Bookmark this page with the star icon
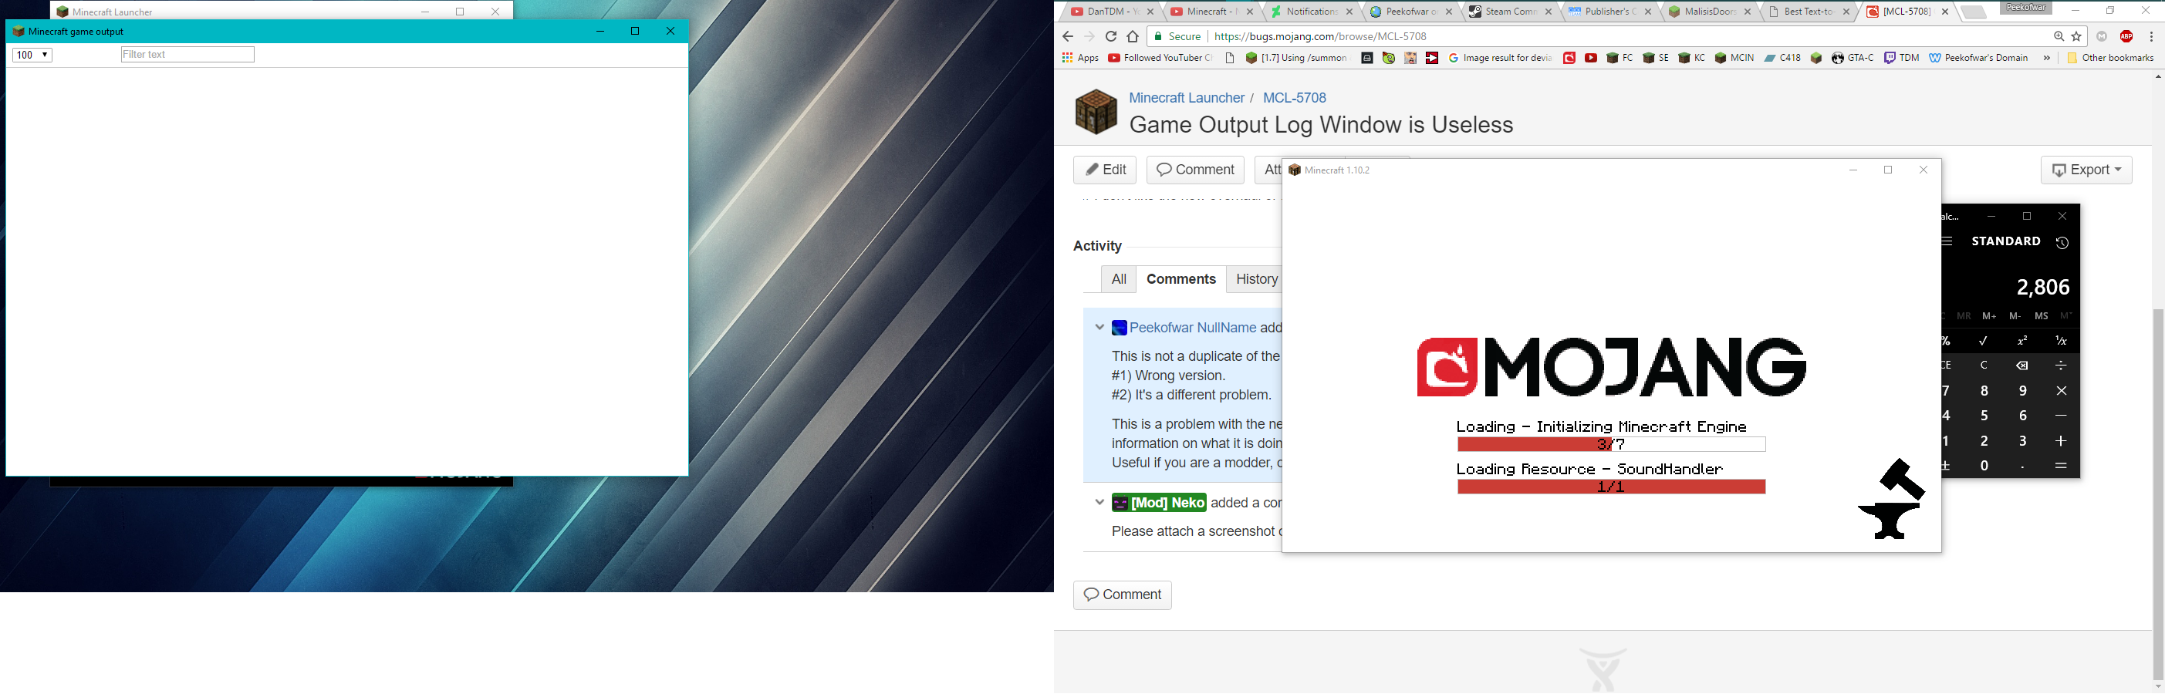The image size is (2165, 694). point(2077,36)
